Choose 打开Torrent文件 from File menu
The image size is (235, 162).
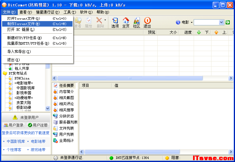(37, 18)
